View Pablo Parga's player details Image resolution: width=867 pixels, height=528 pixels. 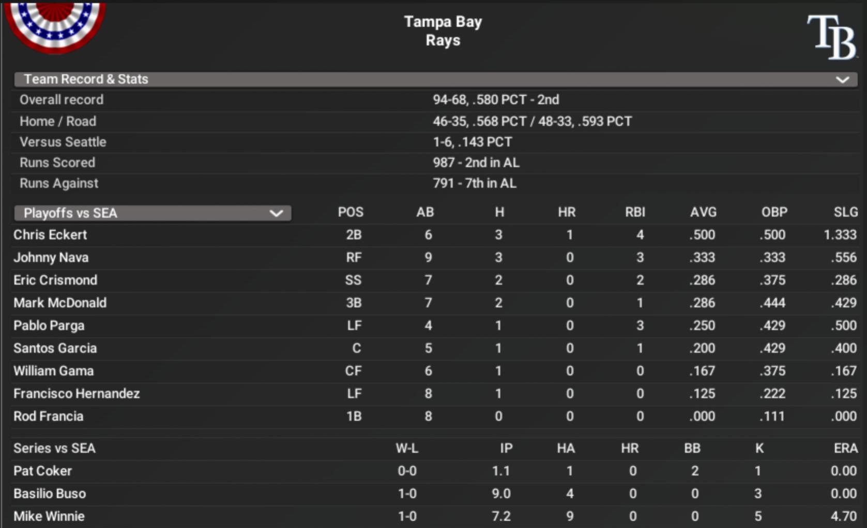(x=49, y=326)
